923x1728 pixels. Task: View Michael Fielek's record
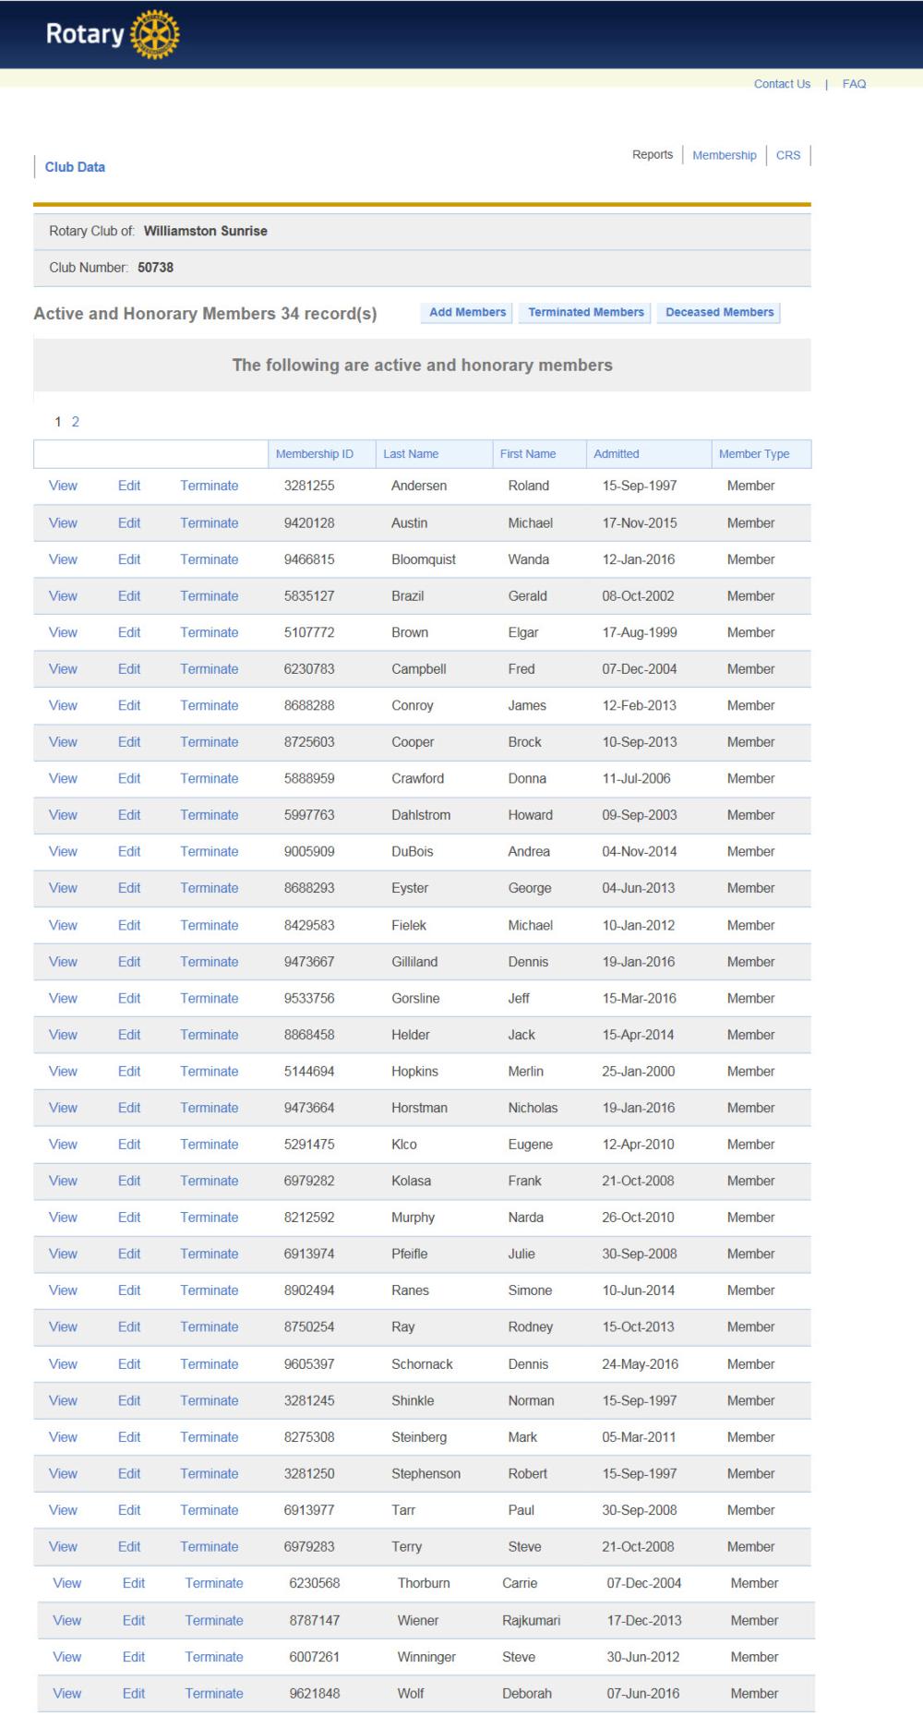pos(63,925)
